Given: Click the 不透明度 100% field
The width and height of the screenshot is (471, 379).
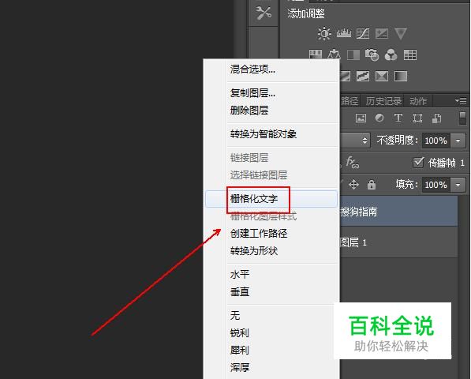Looking at the screenshot, I should point(435,141).
